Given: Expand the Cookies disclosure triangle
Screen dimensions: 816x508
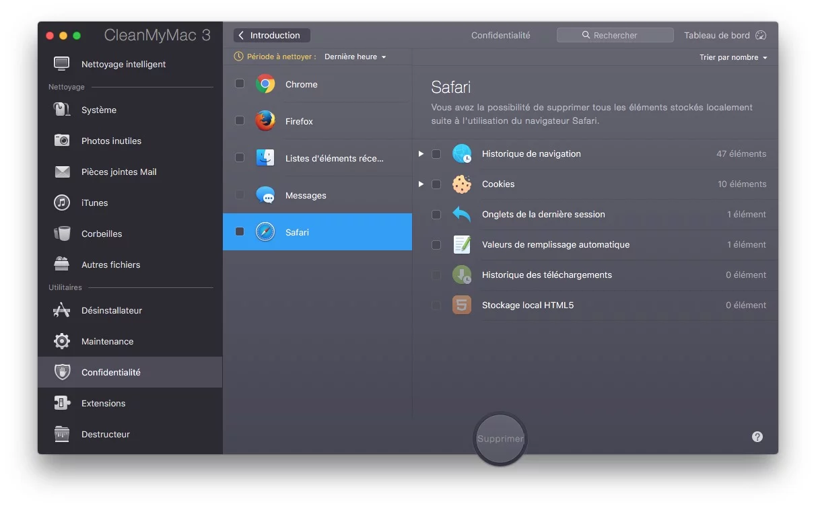Looking at the screenshot, I should (x=421, y=184).
